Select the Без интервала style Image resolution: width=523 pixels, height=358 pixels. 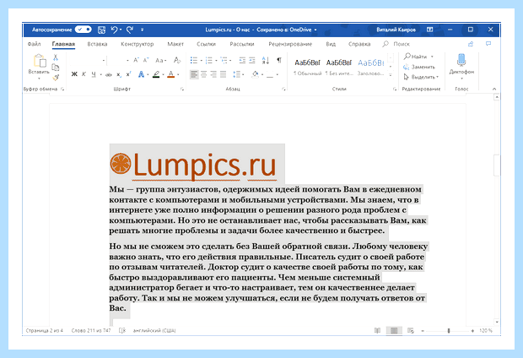tap(339, 68)
